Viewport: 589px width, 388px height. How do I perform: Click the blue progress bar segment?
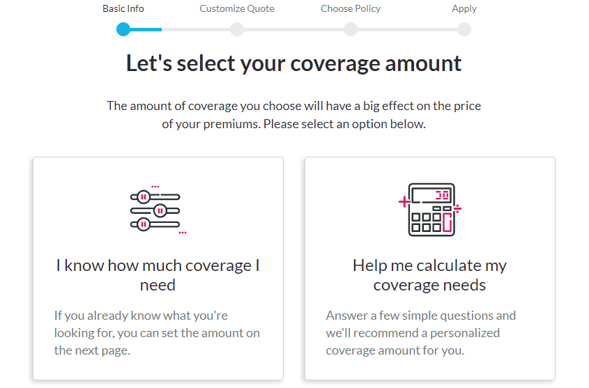coord(146,29)
